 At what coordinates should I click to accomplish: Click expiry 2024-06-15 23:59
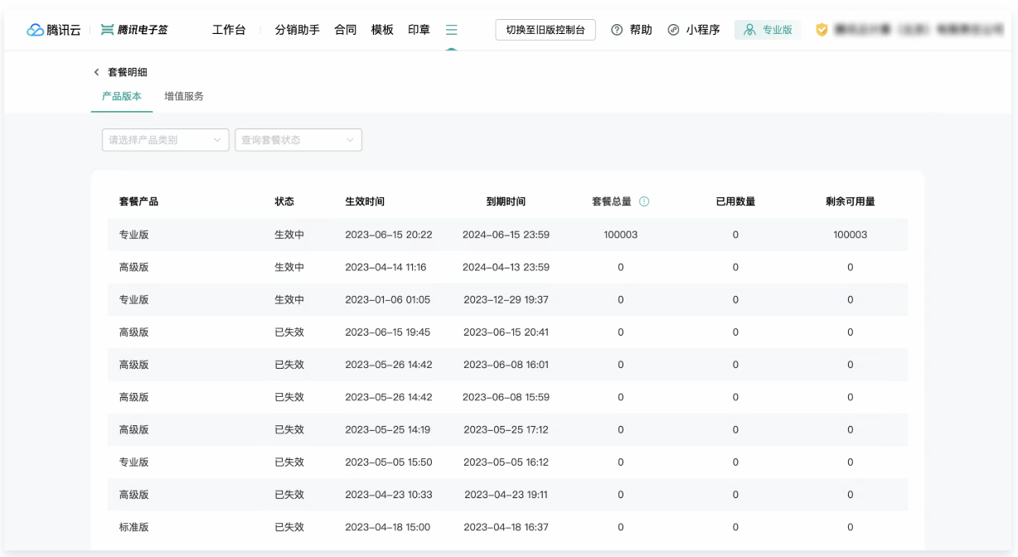point(506,235)
